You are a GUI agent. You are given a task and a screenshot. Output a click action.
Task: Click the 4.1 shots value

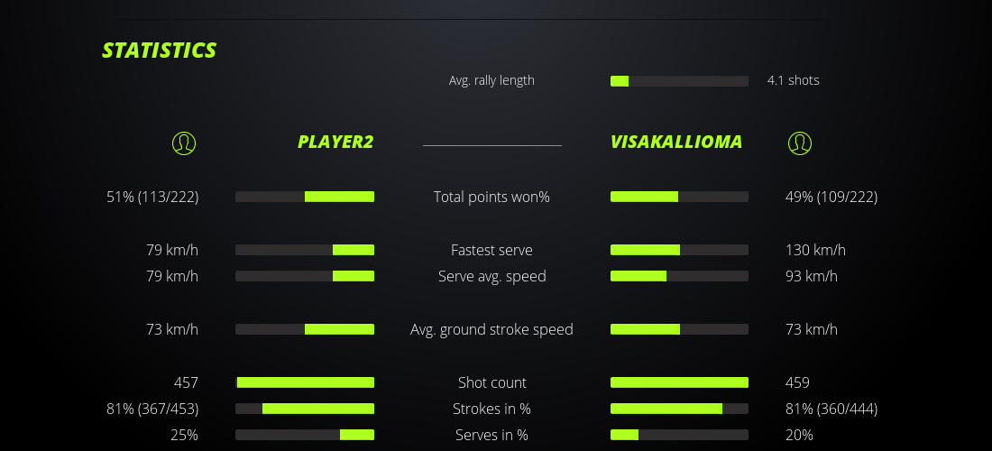(x=794, y=80)
